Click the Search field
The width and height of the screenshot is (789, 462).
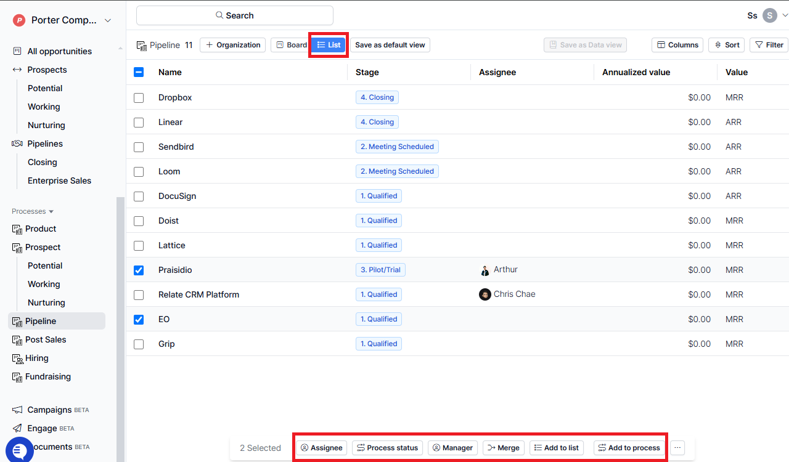[234, 15]
